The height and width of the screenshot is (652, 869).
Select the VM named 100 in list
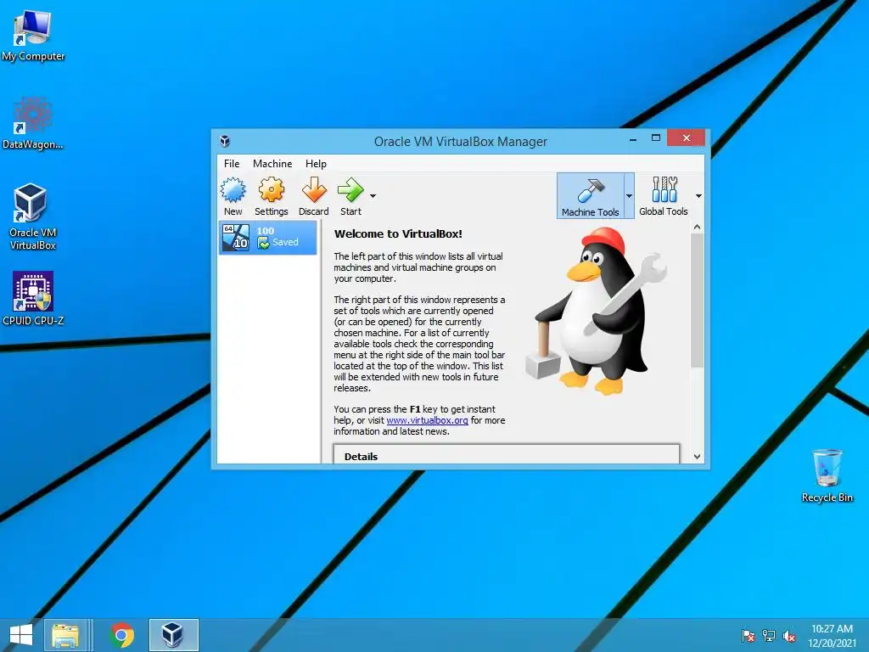click(267, 238)
